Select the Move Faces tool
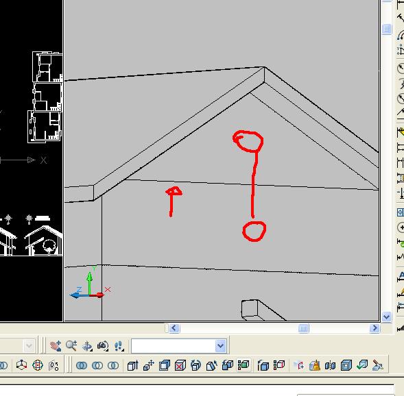404x396 pixels. point(149,365)
